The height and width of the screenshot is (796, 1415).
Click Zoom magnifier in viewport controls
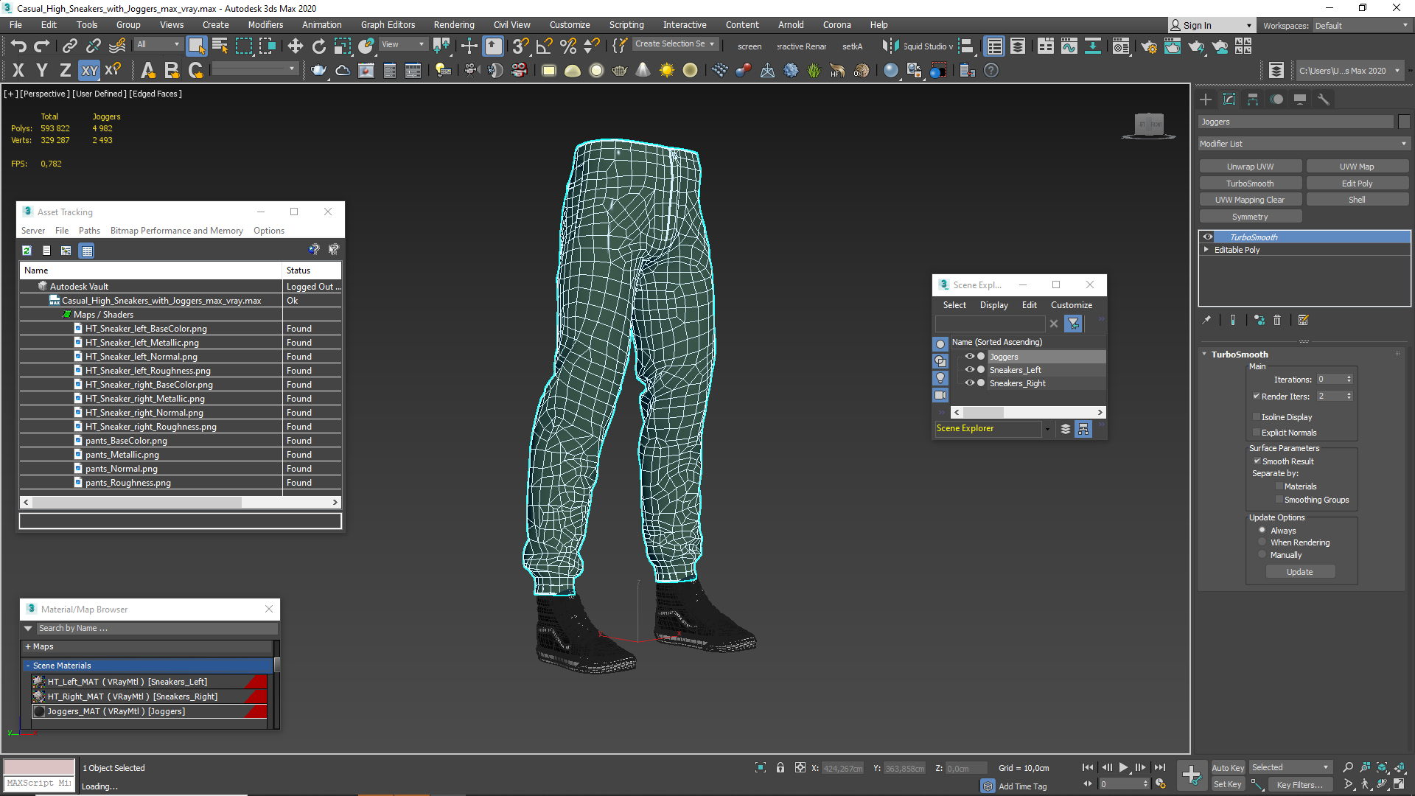[x=1348, y=767]
